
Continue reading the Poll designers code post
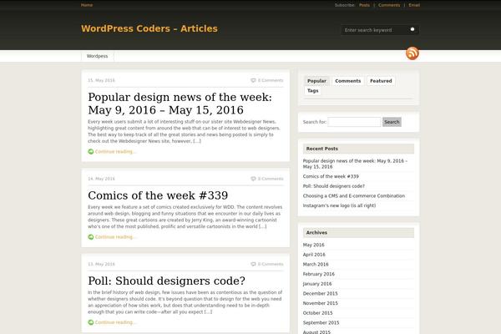coord(115,322)
